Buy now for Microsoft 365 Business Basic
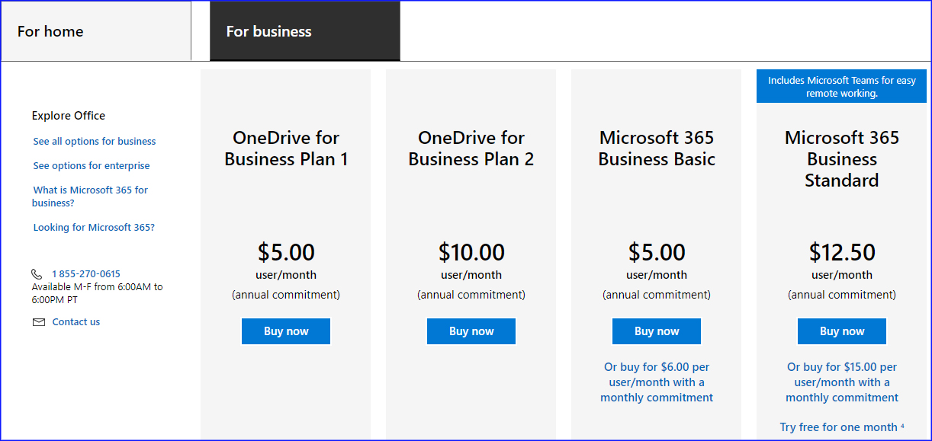This screenshot has width=932, height=441. pyautogui.click(x=657, y=331)
